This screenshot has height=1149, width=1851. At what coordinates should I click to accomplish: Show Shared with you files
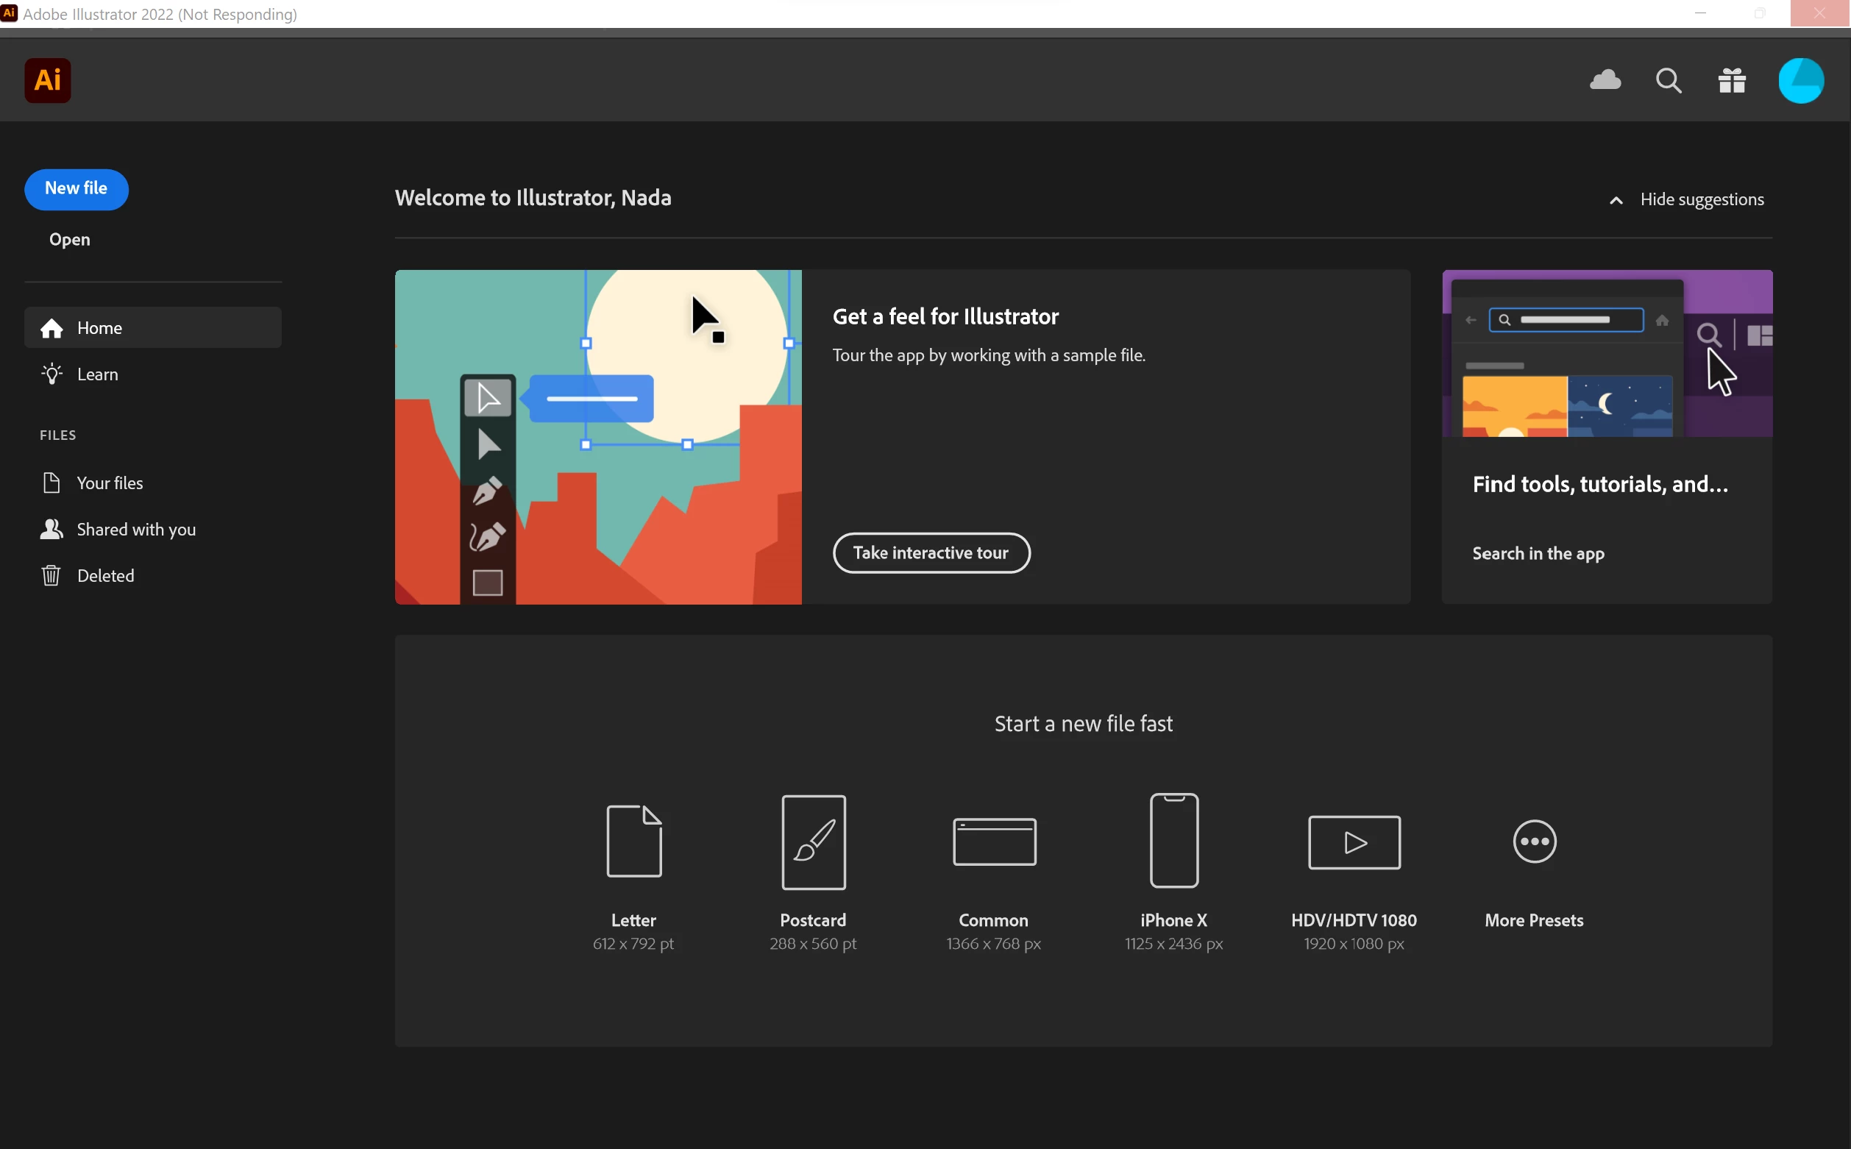(x=136, y=529)
